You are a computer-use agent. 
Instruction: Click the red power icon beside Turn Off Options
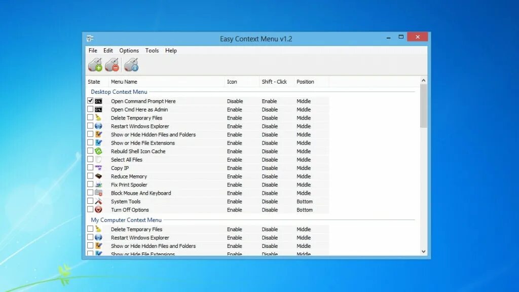98,209
